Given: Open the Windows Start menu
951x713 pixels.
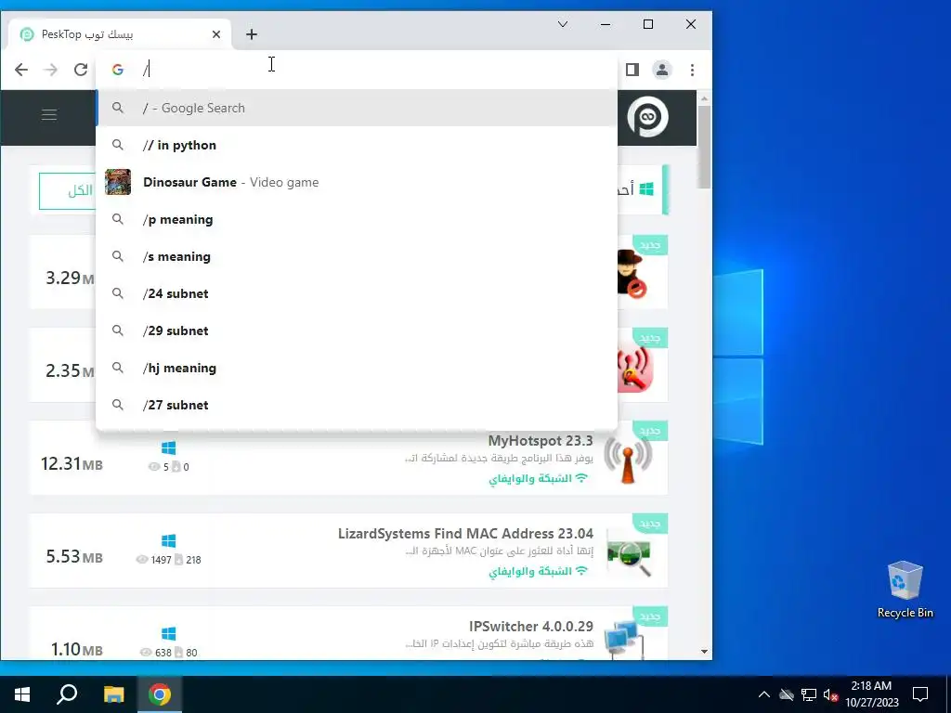Looking at the screenshot, I should click(22, 694).
